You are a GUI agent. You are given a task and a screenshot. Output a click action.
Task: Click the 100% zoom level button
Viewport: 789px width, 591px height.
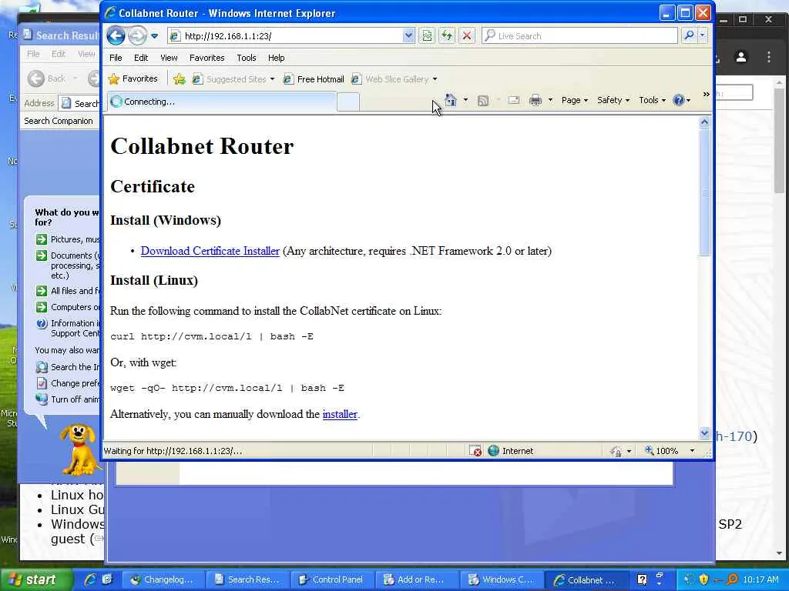coord(662,451)
